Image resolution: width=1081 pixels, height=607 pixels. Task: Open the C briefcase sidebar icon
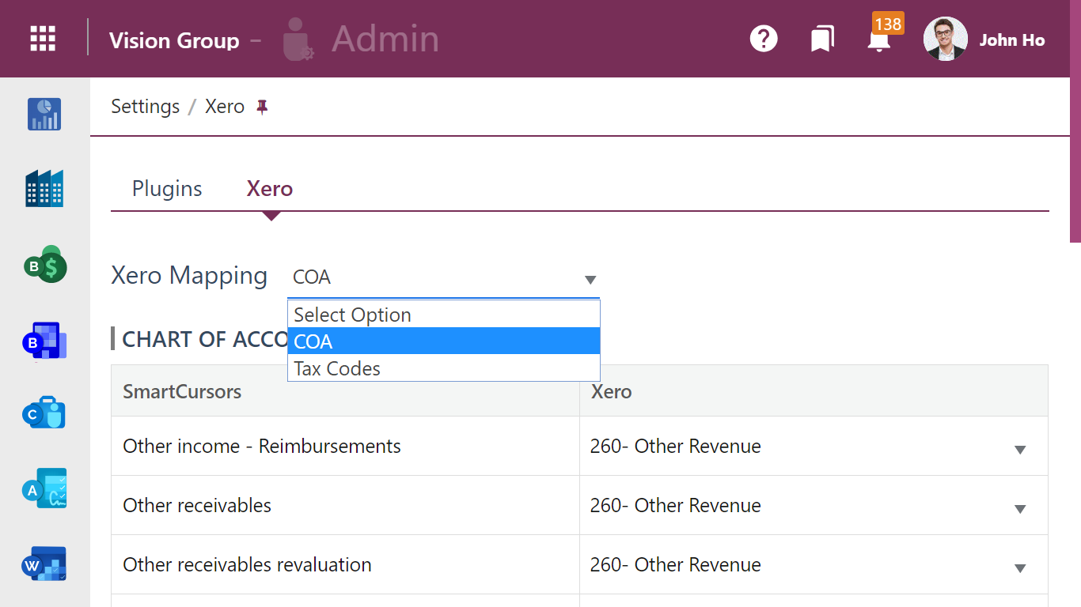pyautogui.click(x=45, y=413)
